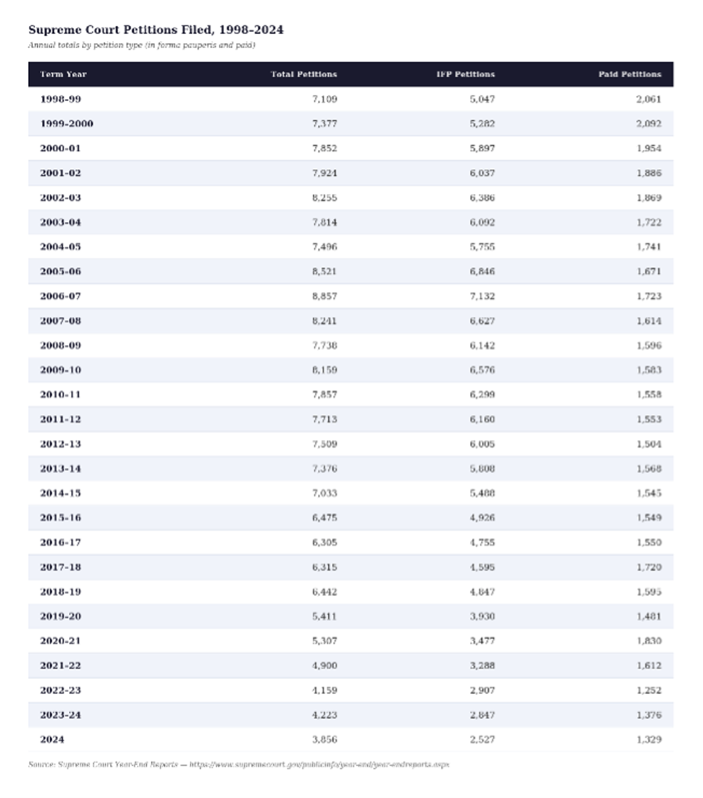Select the 2006-07 term row label
Viewport: 703px width, 798px height.
coord(60,296)
